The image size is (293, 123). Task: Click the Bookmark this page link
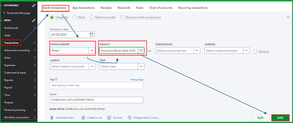[19, 13]
